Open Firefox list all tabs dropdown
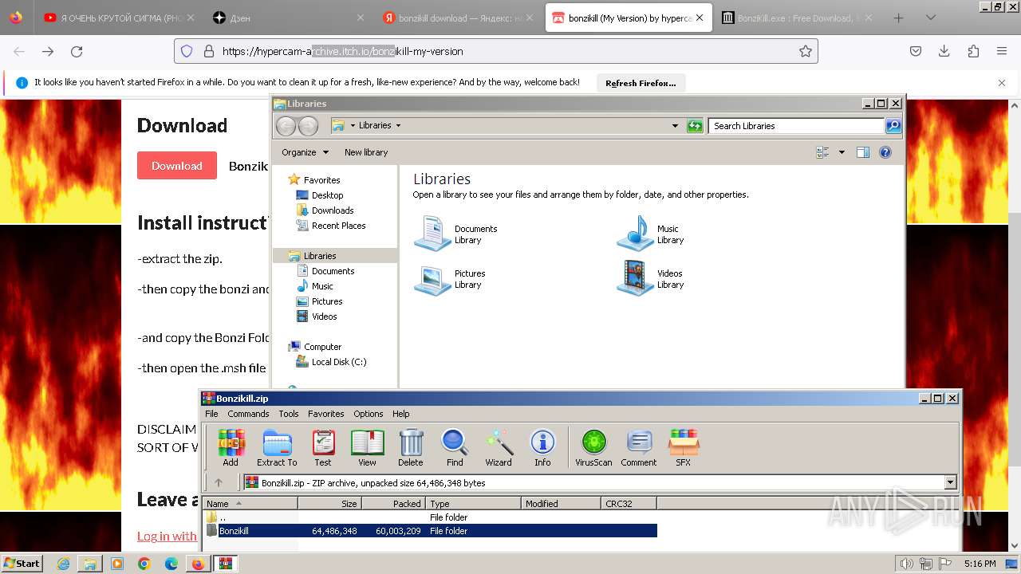Viewport: 1021px width, 574px height. (930, 18)
